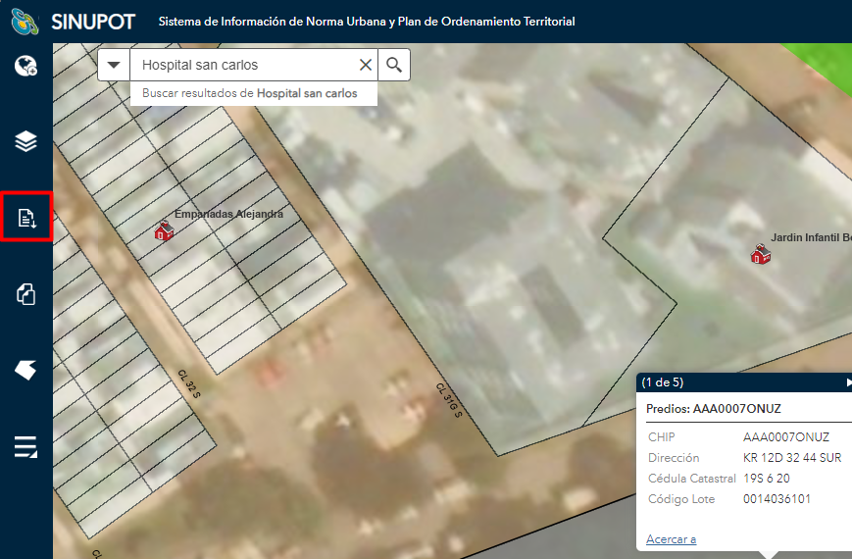Click the 'Predios: AAA0007ONUZ' popup title
Image resolution: width=852 pixels, height=559 pixels.
click(713, 408)
